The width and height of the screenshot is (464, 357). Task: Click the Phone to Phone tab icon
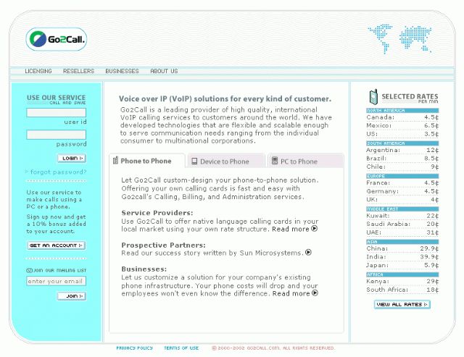tap(116, 161)
